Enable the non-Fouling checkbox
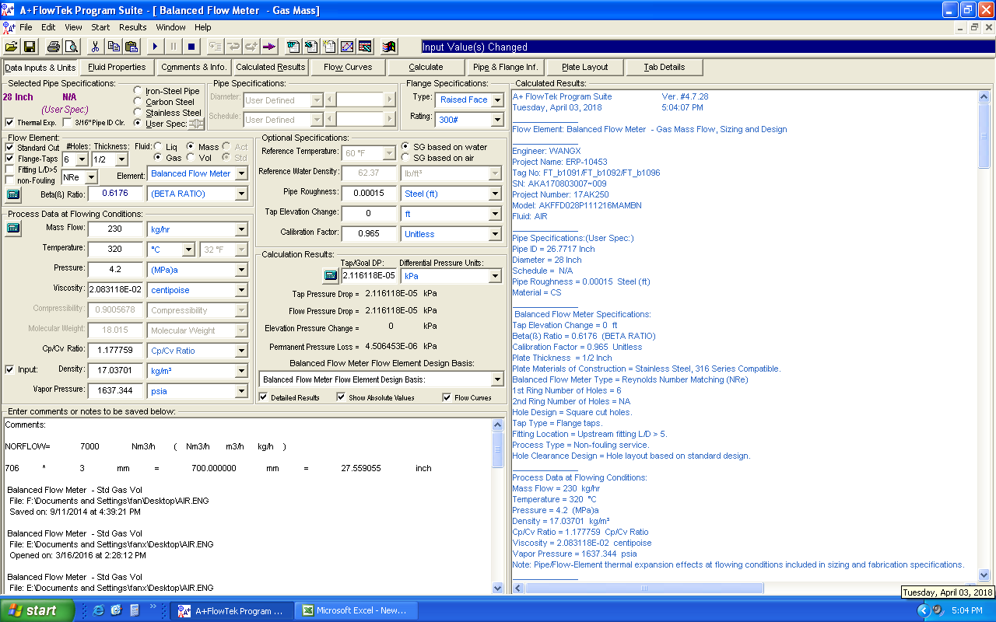 click(9, 180)
